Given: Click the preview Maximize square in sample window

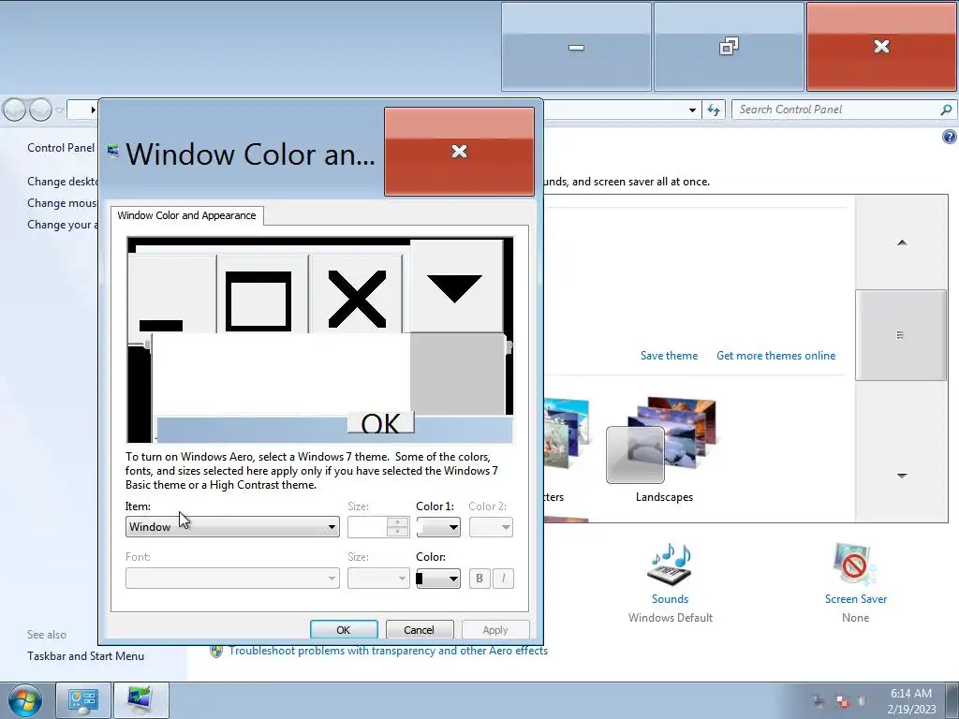Looking at the screenshot, I should tap(263, 295).
